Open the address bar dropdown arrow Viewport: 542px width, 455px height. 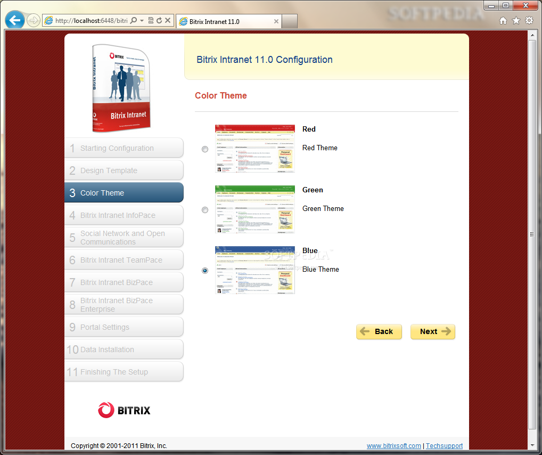[142, 20]
